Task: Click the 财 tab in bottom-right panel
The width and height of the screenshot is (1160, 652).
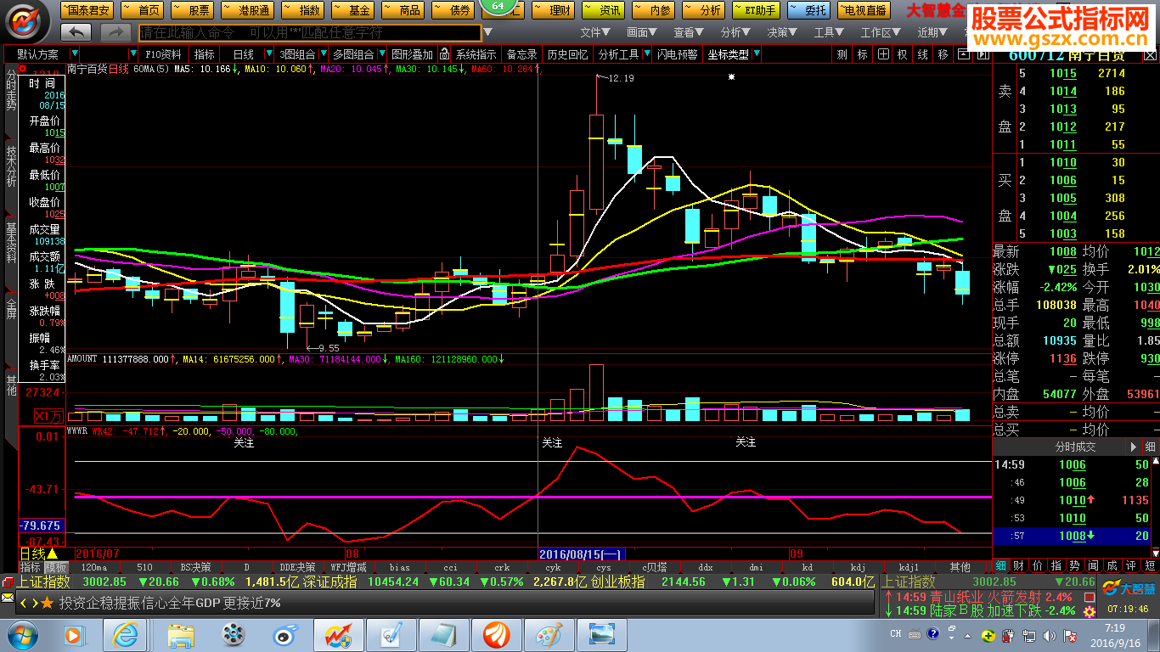Action: [x=1019, y=565]
